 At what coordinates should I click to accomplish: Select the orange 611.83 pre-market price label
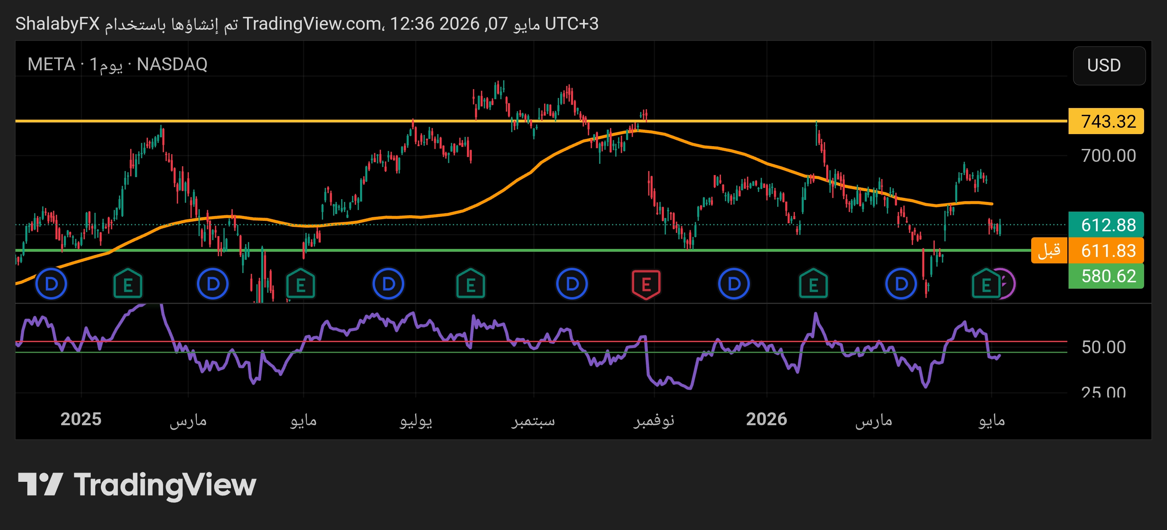point(1106,250)
